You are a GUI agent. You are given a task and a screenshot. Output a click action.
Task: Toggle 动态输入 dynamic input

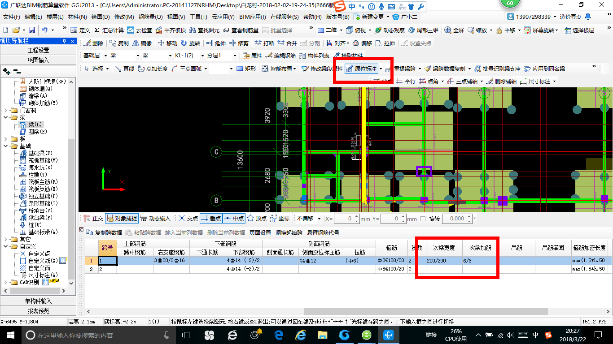[x=155, y=219]
